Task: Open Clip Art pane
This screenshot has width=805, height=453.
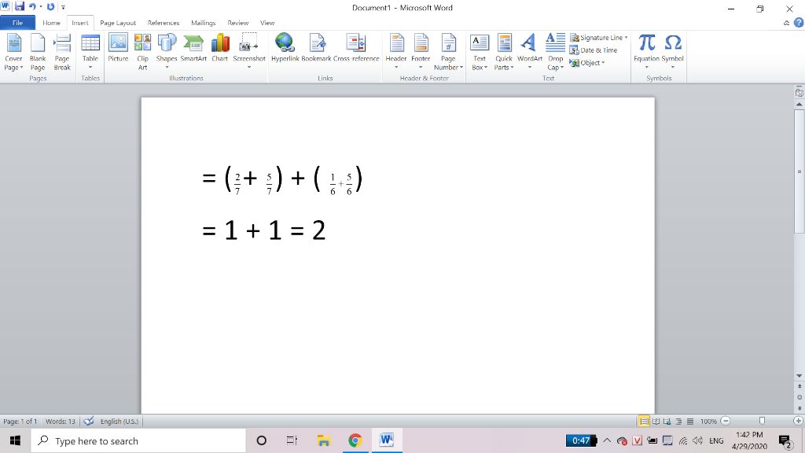Action: [x=142, y=53]
